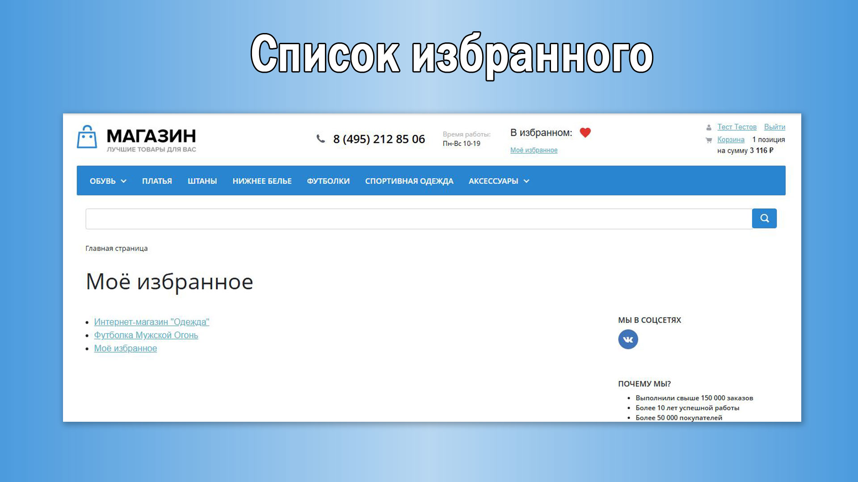Screen dimensions: 858x482
Task: Click the 'В избранном:' label
Action: tap(541, 133)
